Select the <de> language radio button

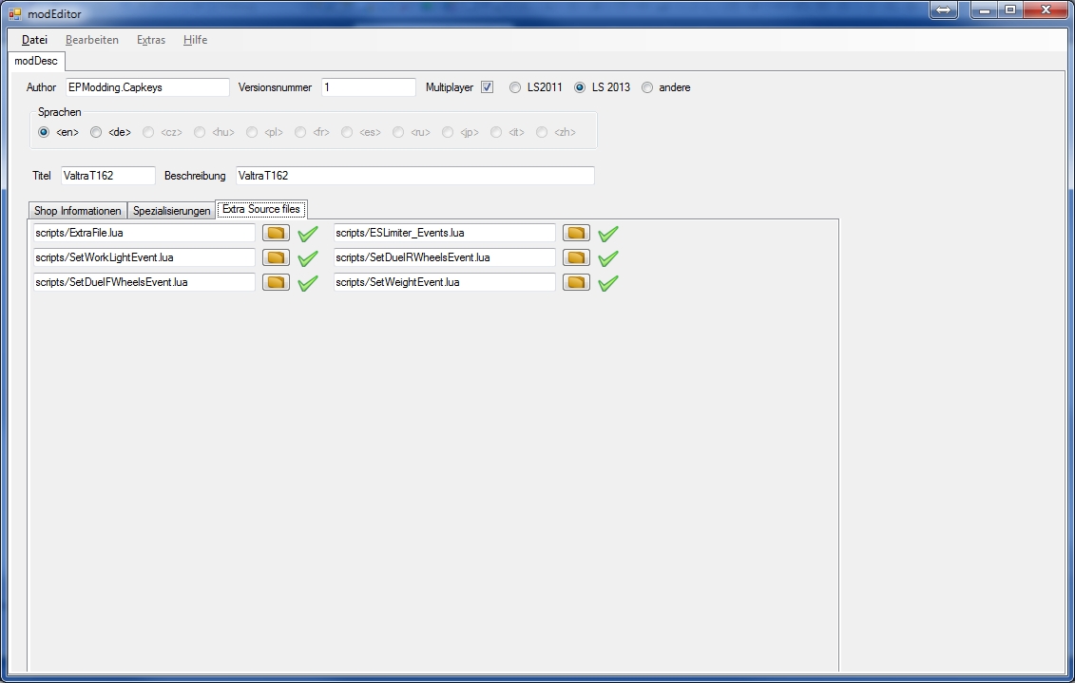click(96, 132)
